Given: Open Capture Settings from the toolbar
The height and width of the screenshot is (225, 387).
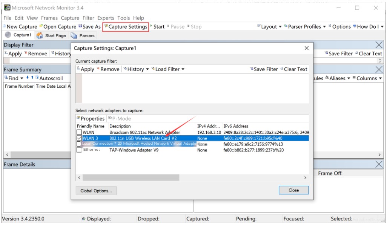Looking at the screenshot, I should pyautogui.click(x=126, y=27).
